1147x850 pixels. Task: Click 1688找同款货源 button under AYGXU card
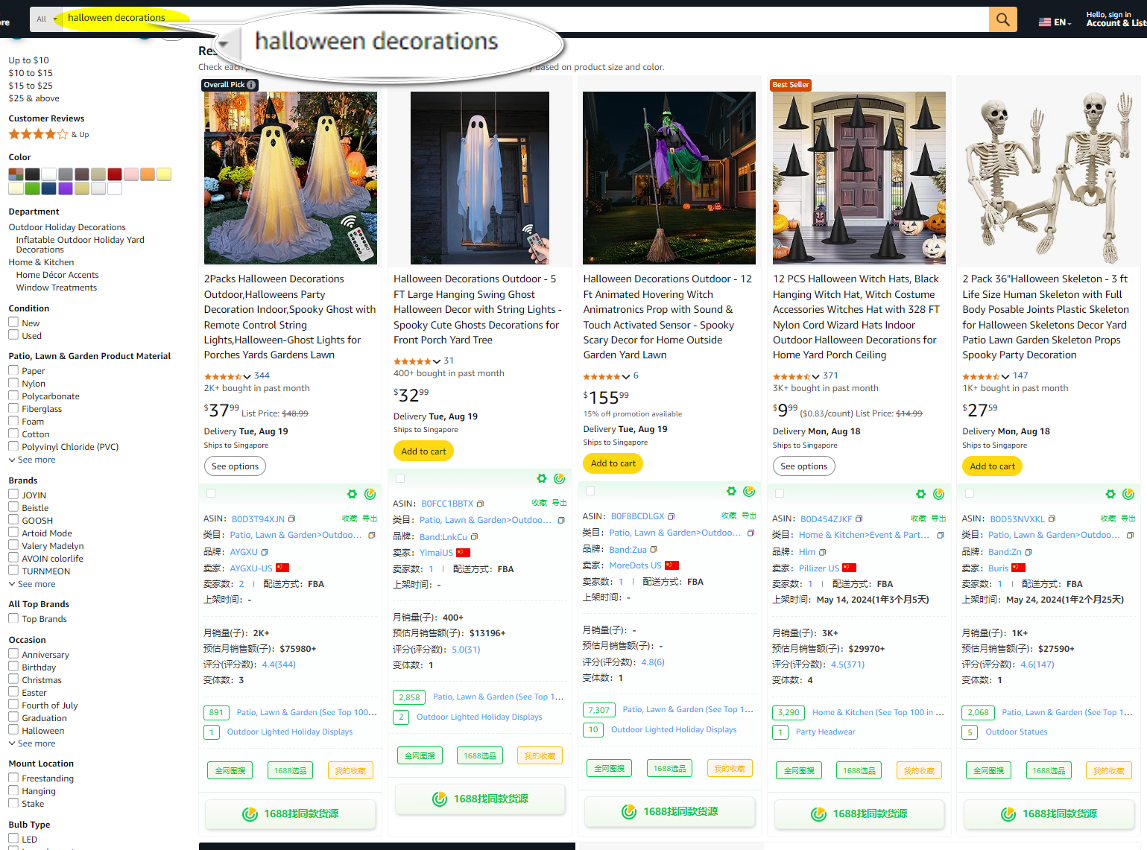pos(291,813)
